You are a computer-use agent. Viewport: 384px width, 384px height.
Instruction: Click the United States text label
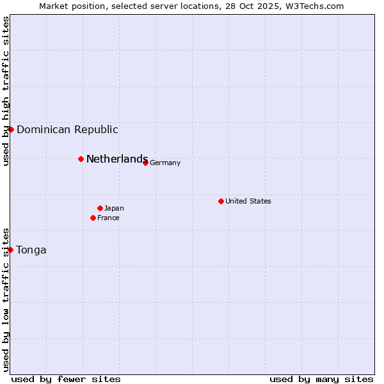coord(248,201)
